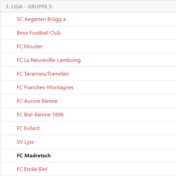Open FC Biel-Bienne 1896 team page

tap(40, 115)
